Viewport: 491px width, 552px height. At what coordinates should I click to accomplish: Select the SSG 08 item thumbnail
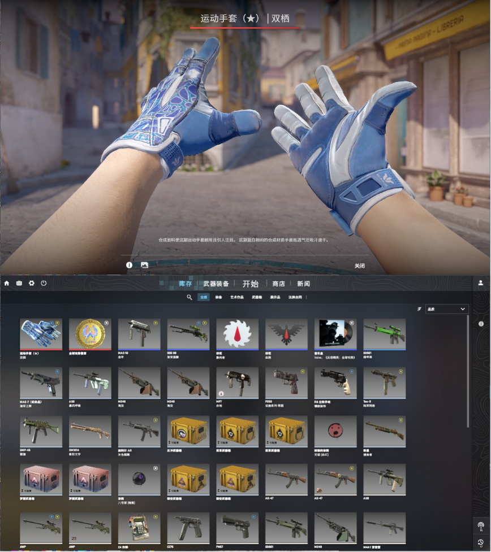tap(188, 334)
